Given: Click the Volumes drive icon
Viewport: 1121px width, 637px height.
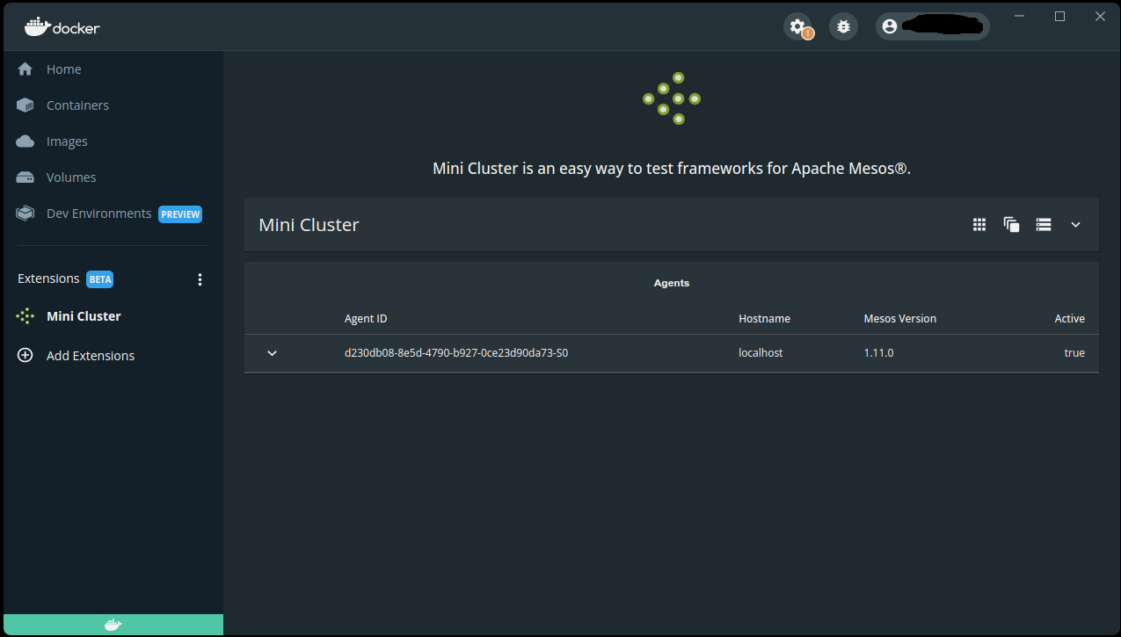Looking at the screenshot, I should (x=25, y=177).
